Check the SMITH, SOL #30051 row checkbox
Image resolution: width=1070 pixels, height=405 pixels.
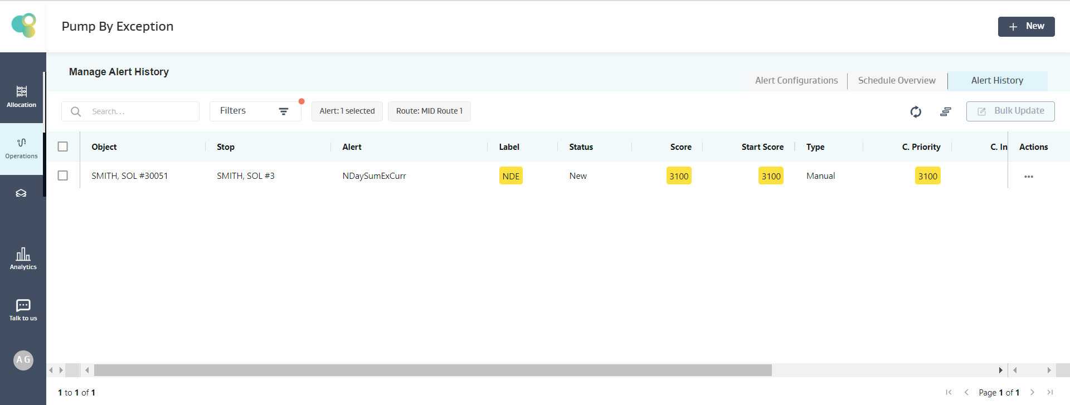tap(63, 175)
